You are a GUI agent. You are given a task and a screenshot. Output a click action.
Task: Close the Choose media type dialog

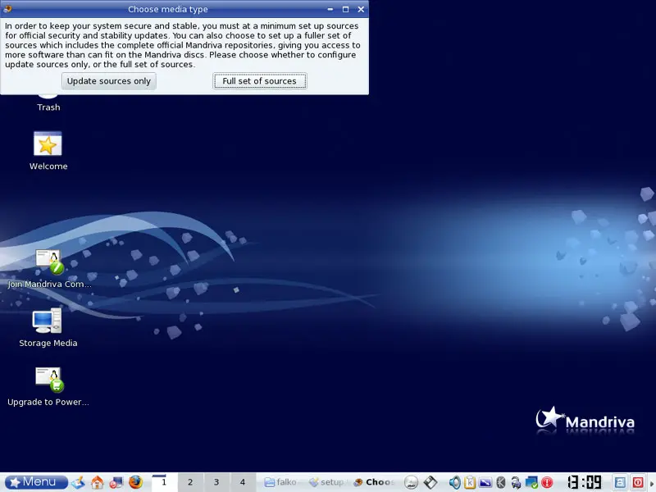pos(361,9)
